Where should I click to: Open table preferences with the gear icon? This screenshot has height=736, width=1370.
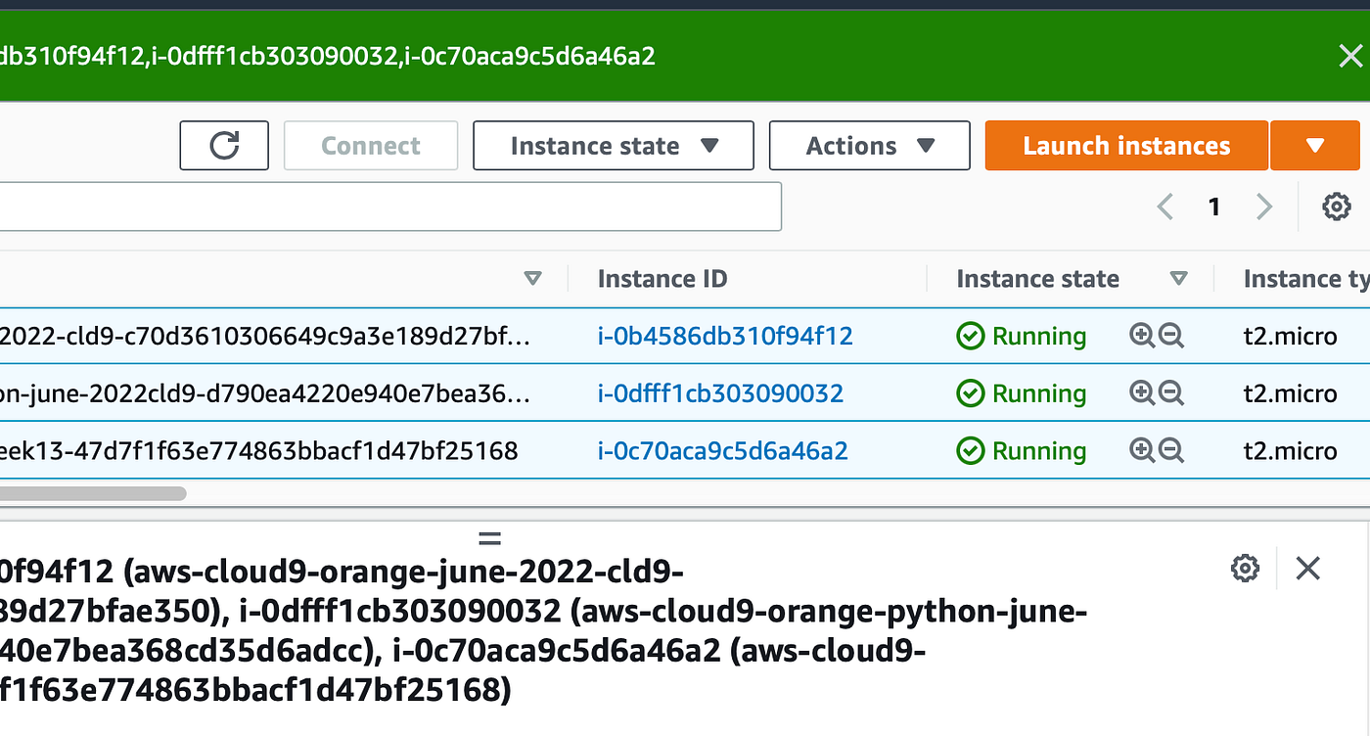1336,207
